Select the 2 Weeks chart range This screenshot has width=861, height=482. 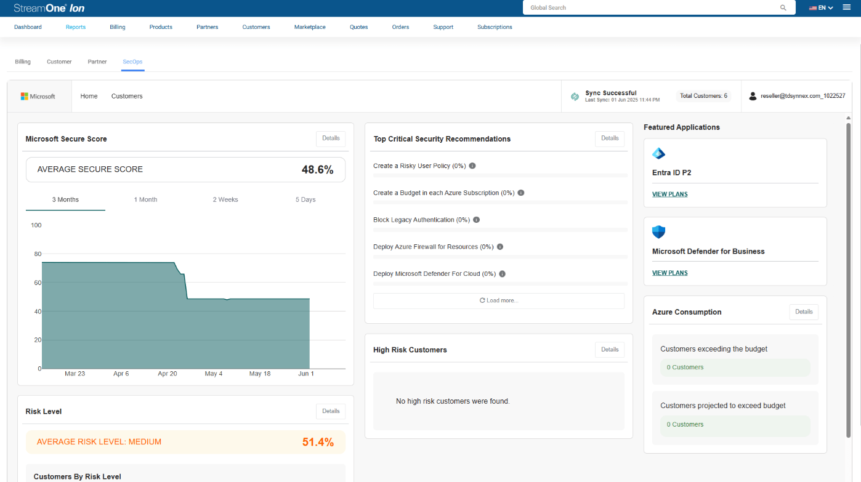tap(225, 199)
